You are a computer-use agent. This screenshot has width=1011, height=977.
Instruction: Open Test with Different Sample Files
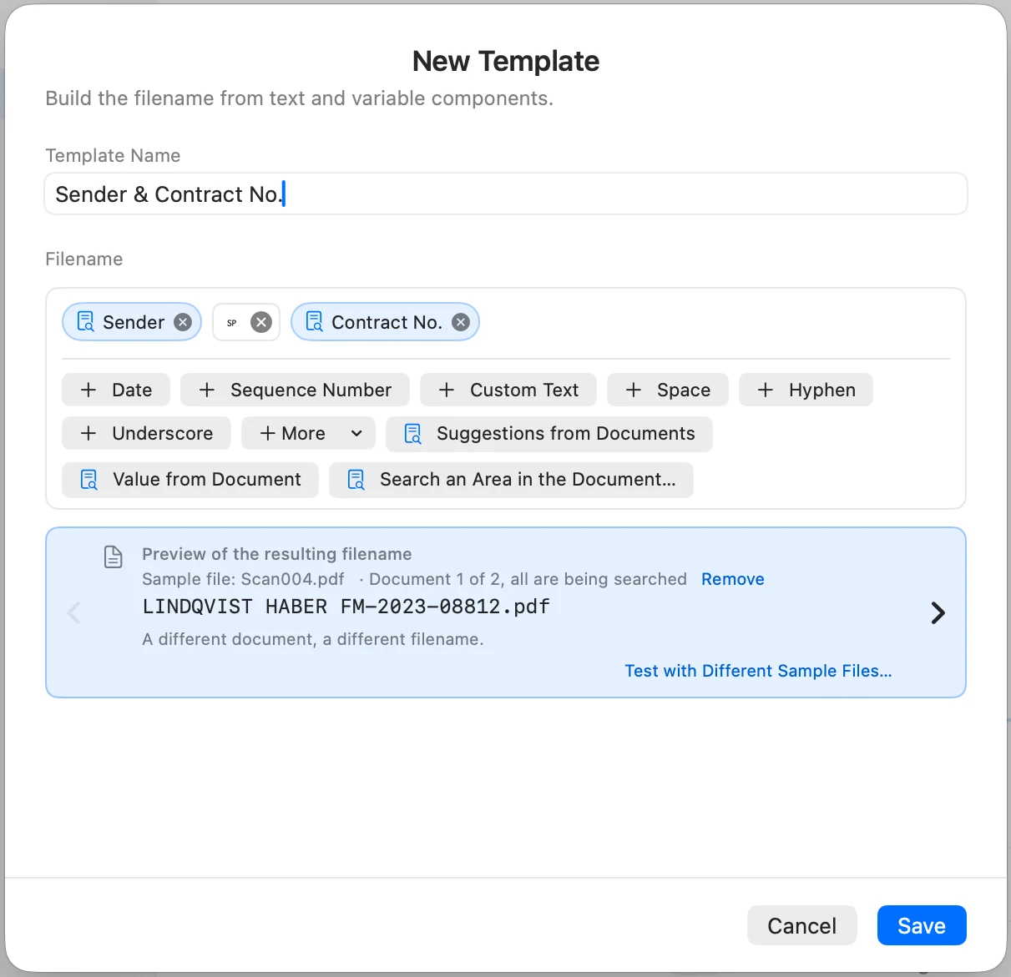tap(758, 671)
